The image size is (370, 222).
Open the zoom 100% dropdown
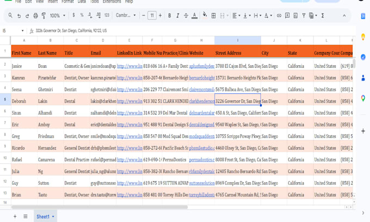57,16
